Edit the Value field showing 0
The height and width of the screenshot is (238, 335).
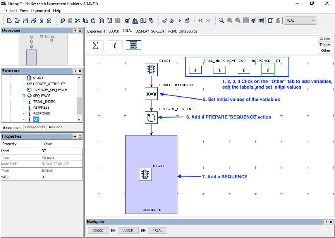[x=62, y=177]
